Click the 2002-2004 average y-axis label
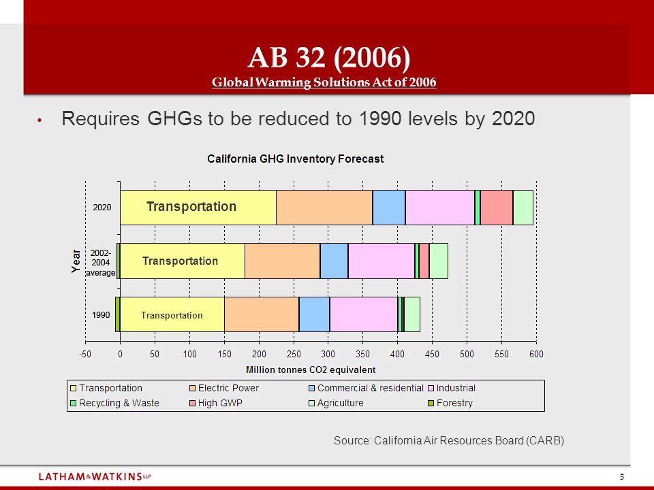Viewport: 654px width, 490px height. pos(101,263)
